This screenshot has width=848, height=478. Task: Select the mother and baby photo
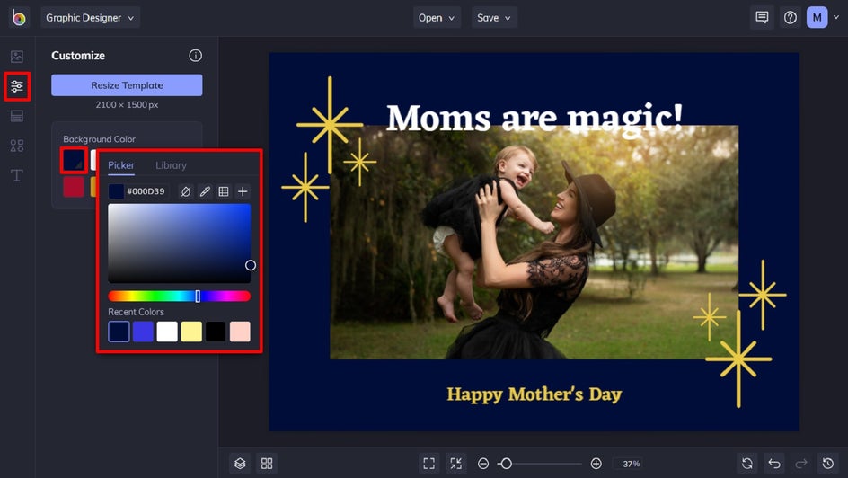pos(534,243)
